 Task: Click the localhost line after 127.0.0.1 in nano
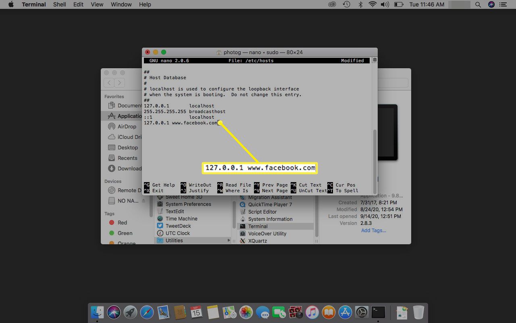202,106
